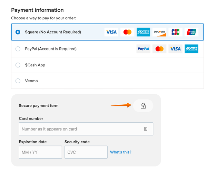
Task: Click the card icon inside card number field
Action: click(x=146, y=129)
